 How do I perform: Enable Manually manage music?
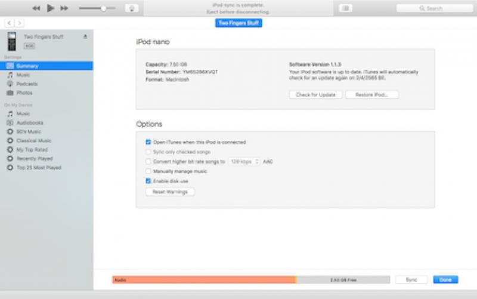(148, 171)
